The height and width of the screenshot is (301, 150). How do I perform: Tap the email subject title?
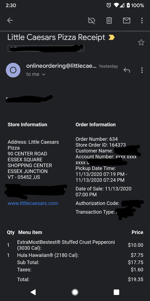[x=56, y=37]
